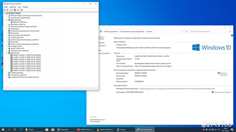Expand Контроллеры IDE ATA/ATAPI
The width and height of the screenshot is (236, 132).
click(x=7, y=35)
